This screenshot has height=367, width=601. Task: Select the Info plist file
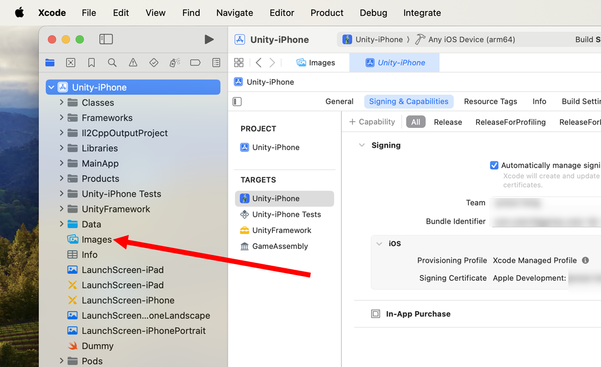83,254
